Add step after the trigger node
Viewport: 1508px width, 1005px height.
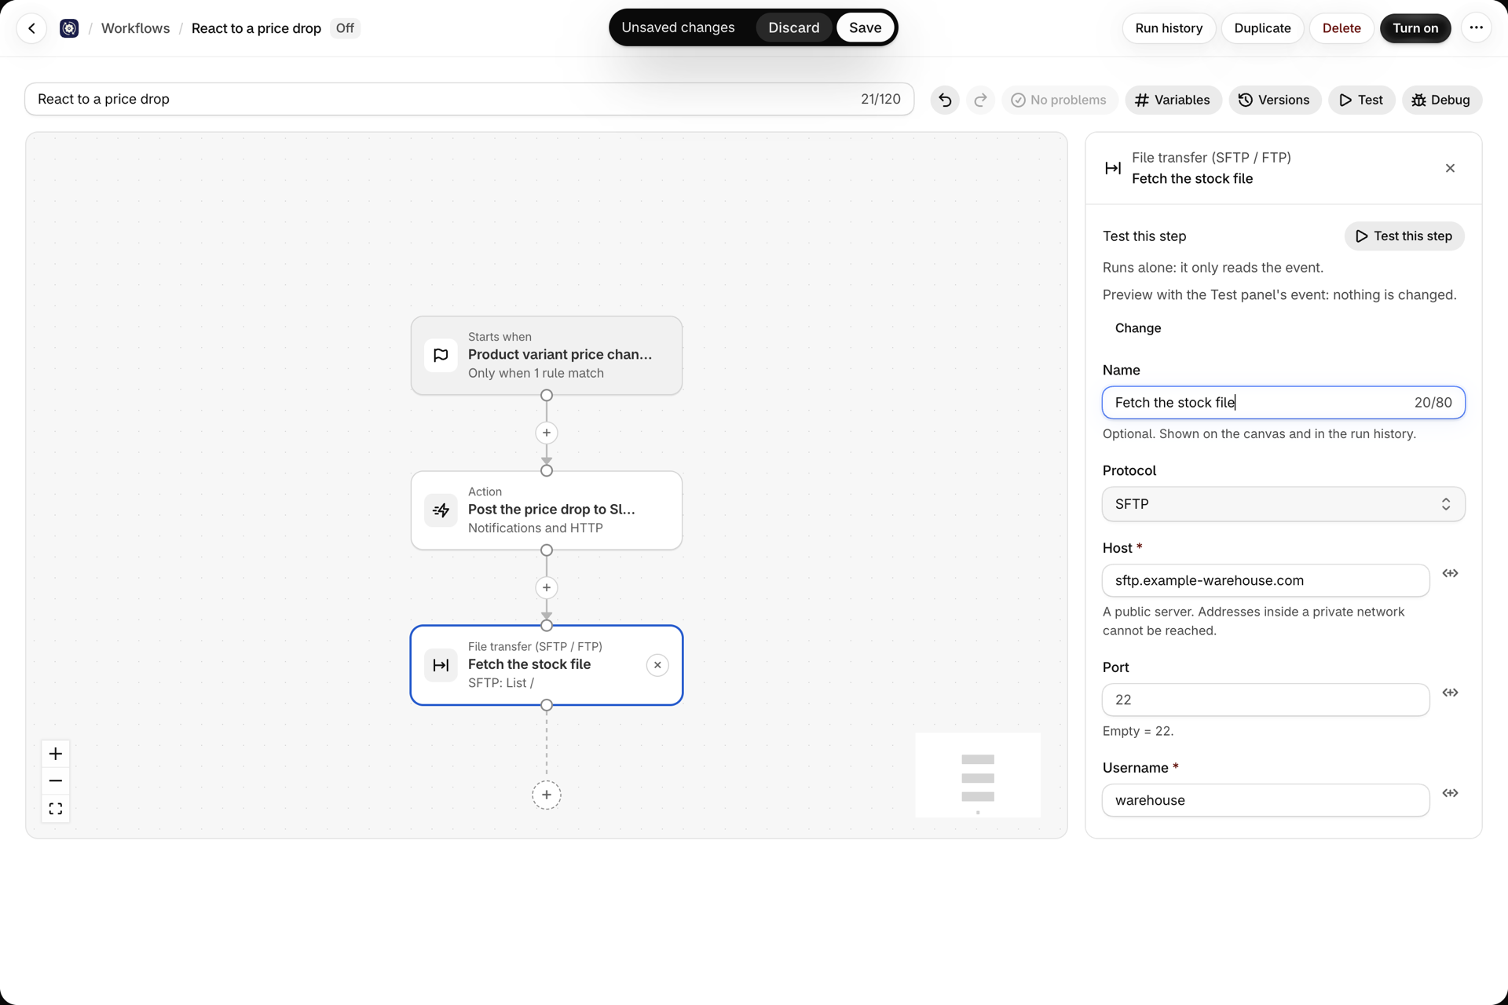(547, 433)
